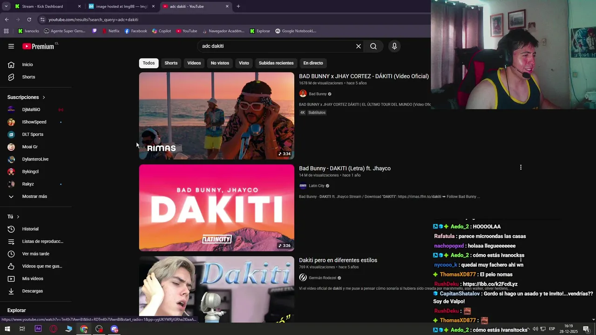This screenshot has width=596, height=335.
Task: Open the tab search dropdown arrow
Action: pos(6,7)
